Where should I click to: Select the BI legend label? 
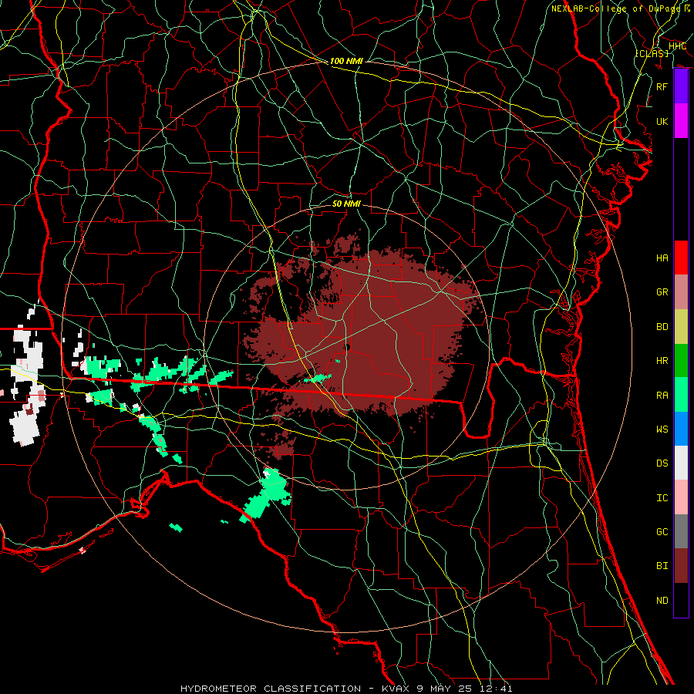coord(662,566)
